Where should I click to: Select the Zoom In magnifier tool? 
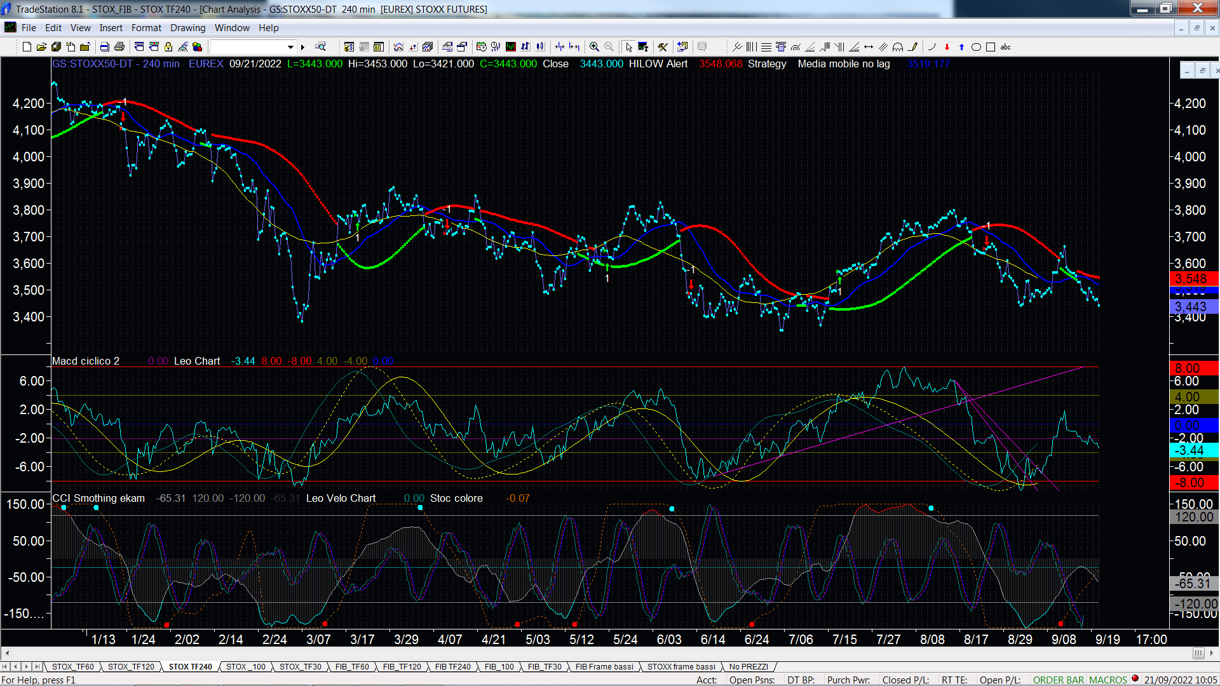pyautogui.click(x=594, y=47)
